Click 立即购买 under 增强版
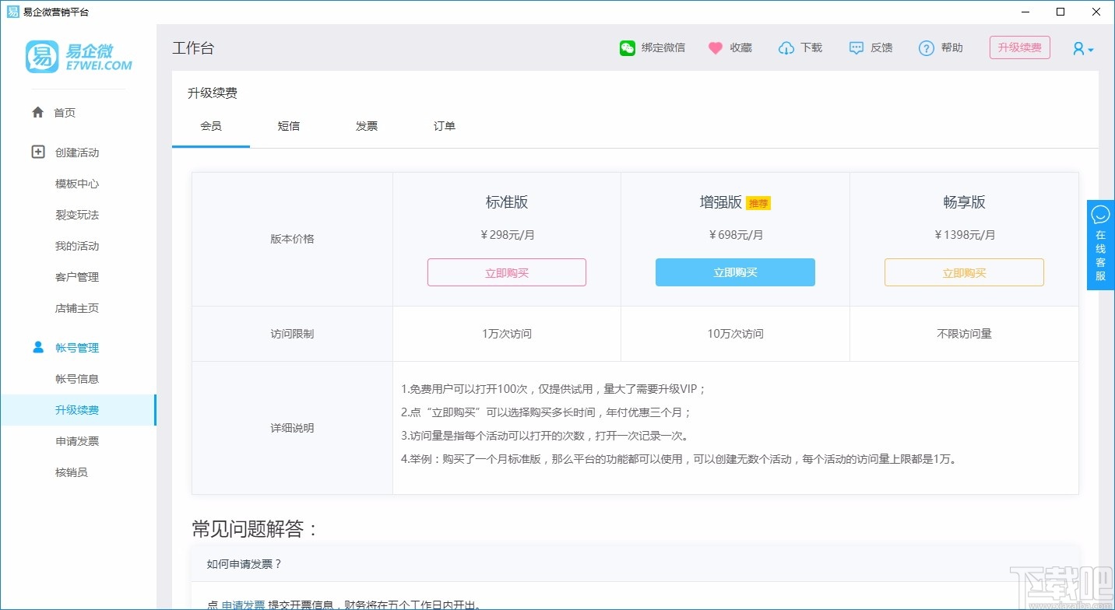Screen dimensions: 1115x610 735,272
